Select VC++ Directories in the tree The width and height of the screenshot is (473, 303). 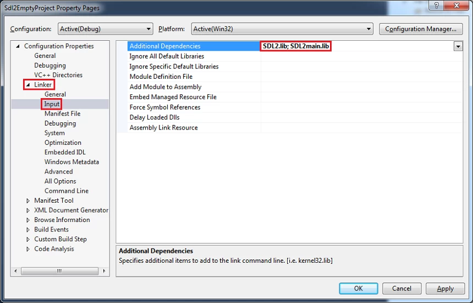click(x=58, y=75)
